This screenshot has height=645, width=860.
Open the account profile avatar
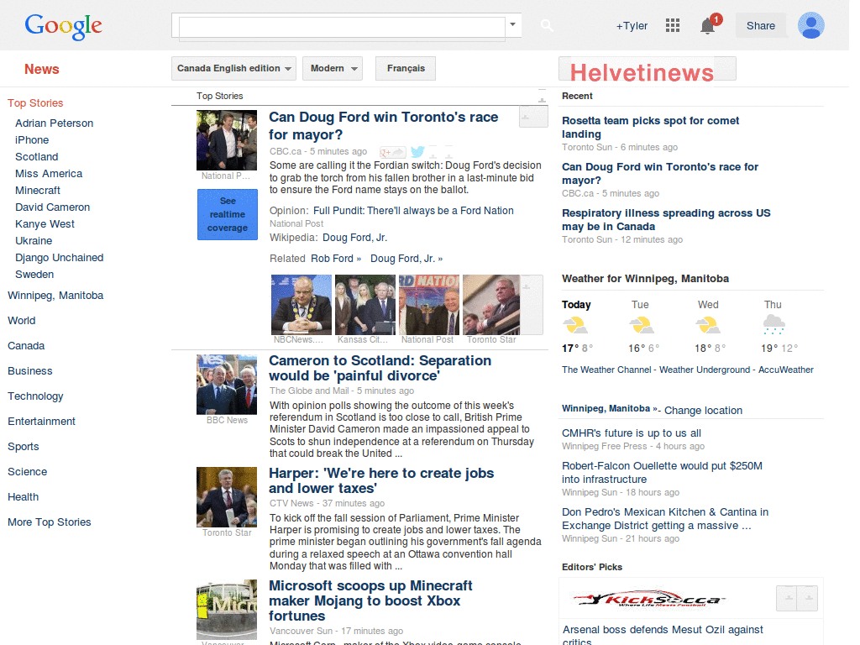click(x=810, y=25)
